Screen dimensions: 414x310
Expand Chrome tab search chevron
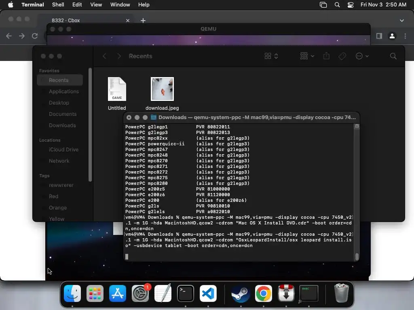coord(401,20)
